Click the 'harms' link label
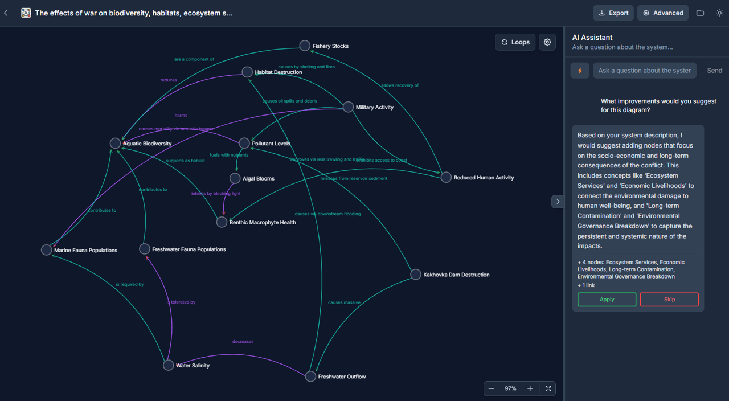The image size is (729, 401). pos(181,116)
